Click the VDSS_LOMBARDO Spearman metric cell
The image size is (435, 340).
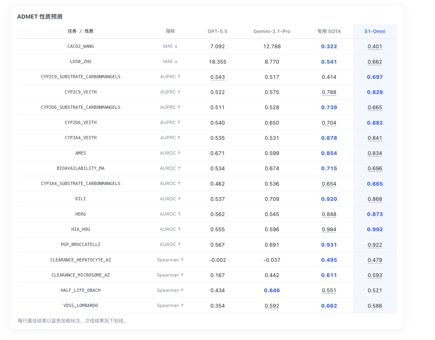click(x=170, y=306)
